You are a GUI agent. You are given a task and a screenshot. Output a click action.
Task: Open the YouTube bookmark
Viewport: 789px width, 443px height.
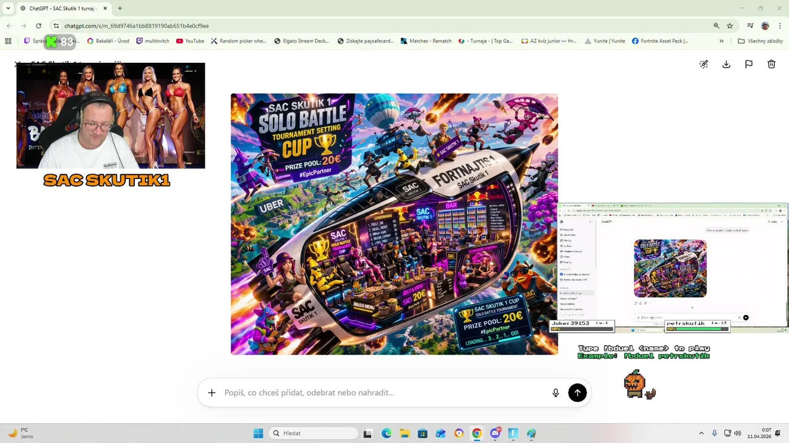190,41
